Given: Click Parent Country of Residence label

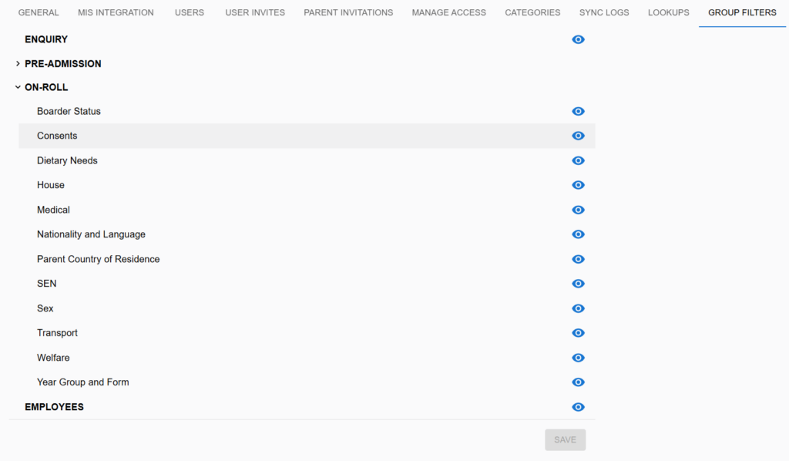Looking at the screenshot, I should (x=98, y=259).
